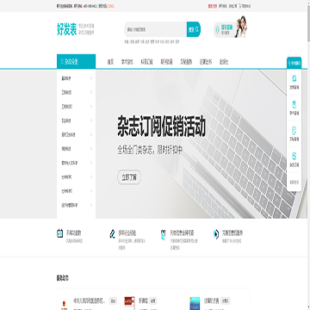The image size is (310, 310).
Task: Click the 好发表 site logo
Action: click(x=67, y=29)
